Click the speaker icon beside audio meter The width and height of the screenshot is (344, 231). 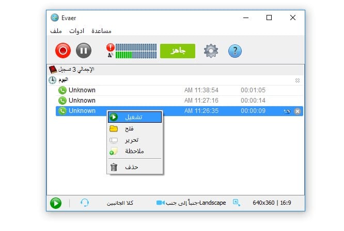click(111, 55)
